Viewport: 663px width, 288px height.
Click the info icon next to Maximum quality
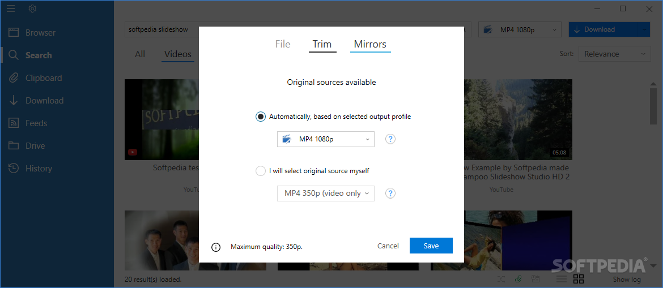click(x=216, y=247)
